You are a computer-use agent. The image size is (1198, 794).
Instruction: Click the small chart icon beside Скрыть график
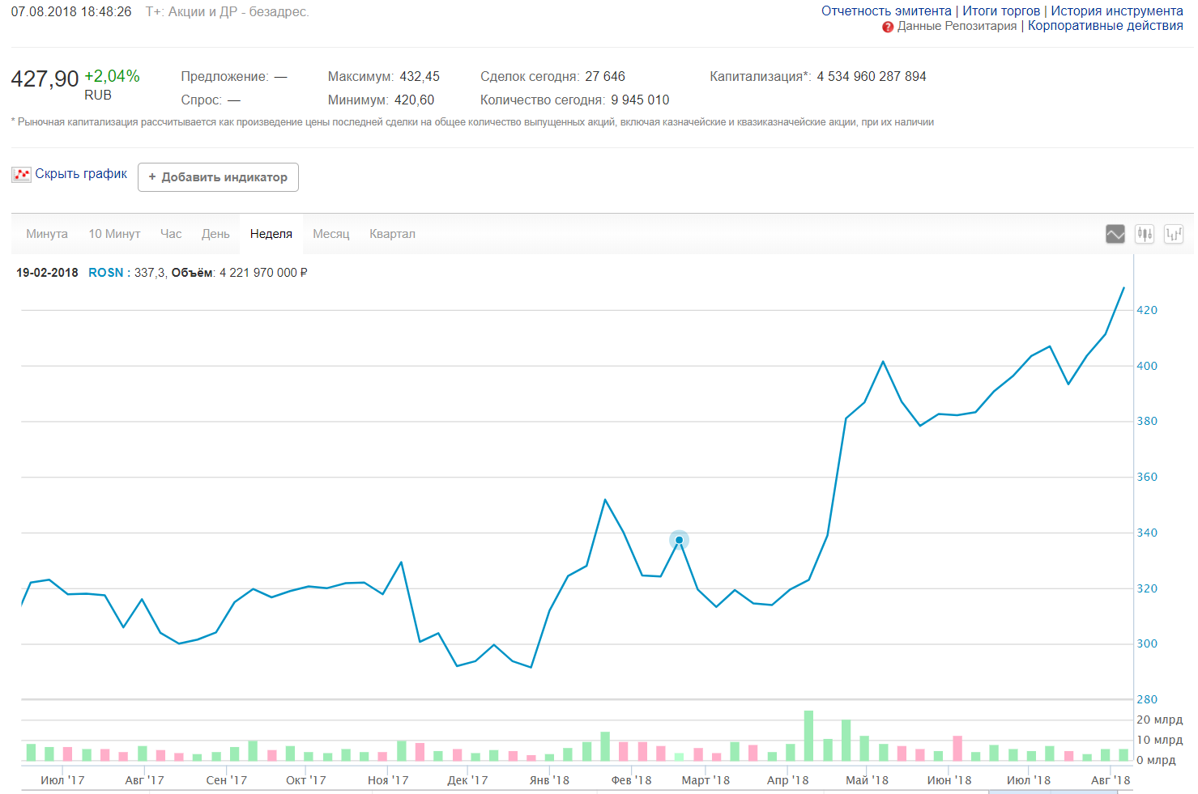tap(21, 174)
